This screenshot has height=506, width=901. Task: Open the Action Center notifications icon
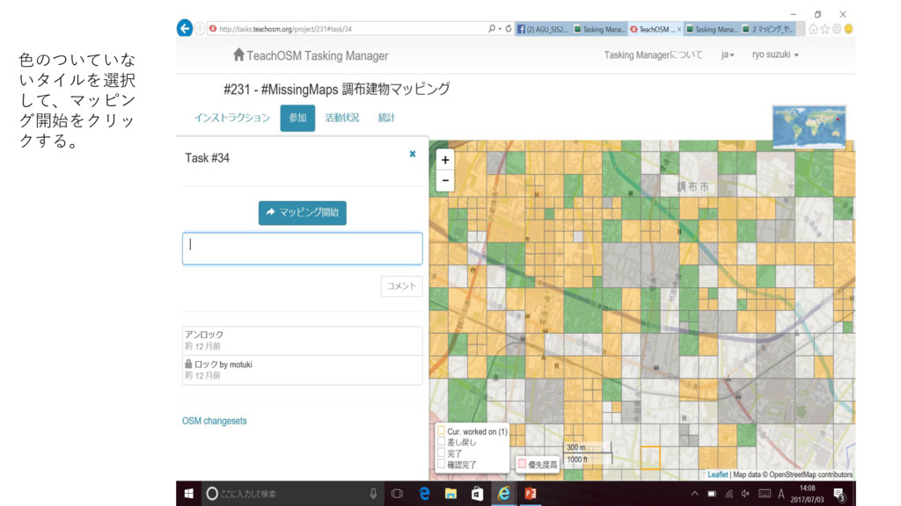pos(839,494)
